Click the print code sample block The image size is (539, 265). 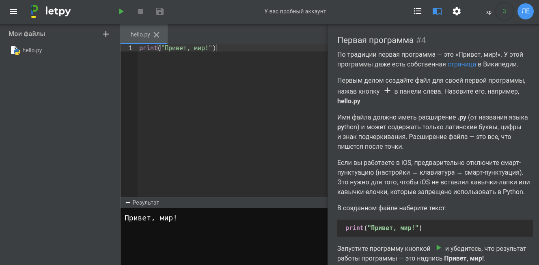435,228
